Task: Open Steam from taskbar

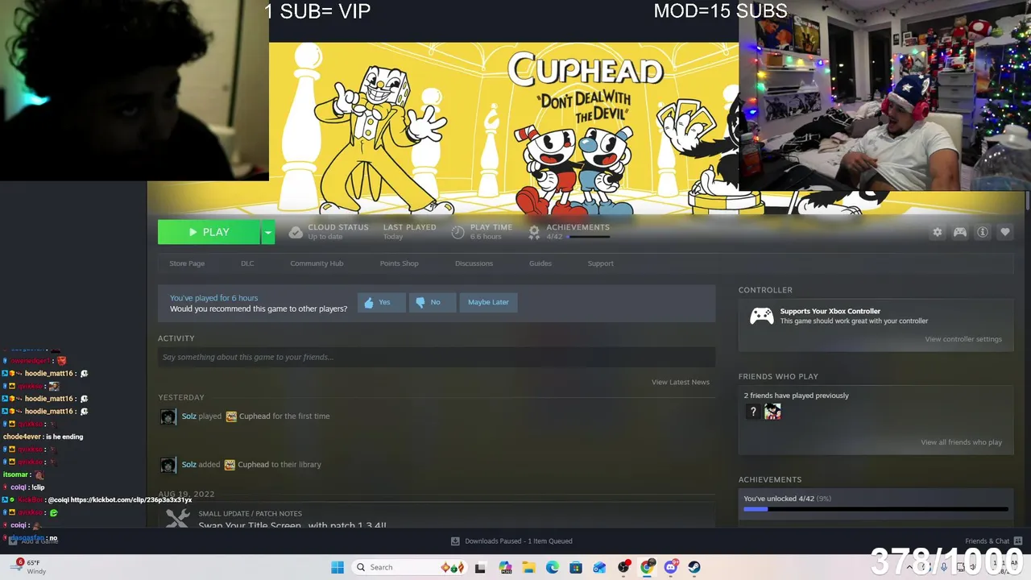Action: 694,567
